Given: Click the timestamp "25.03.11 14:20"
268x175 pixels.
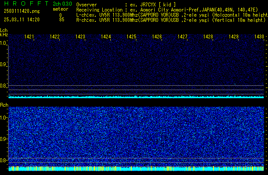Looking at the screenshot, I should (22, 20).
